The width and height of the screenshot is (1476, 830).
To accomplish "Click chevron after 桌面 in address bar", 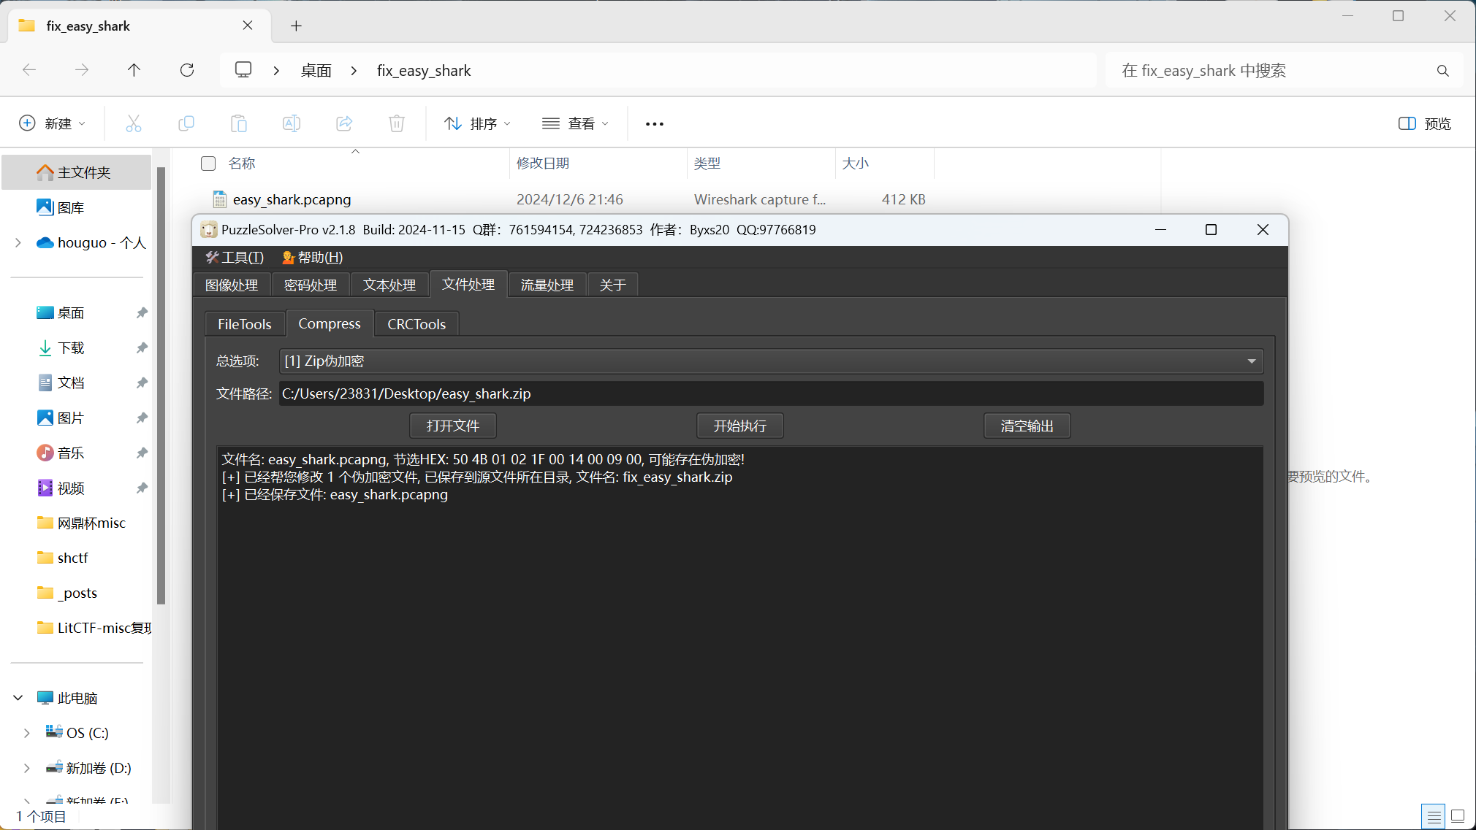I will click(354, 71).
